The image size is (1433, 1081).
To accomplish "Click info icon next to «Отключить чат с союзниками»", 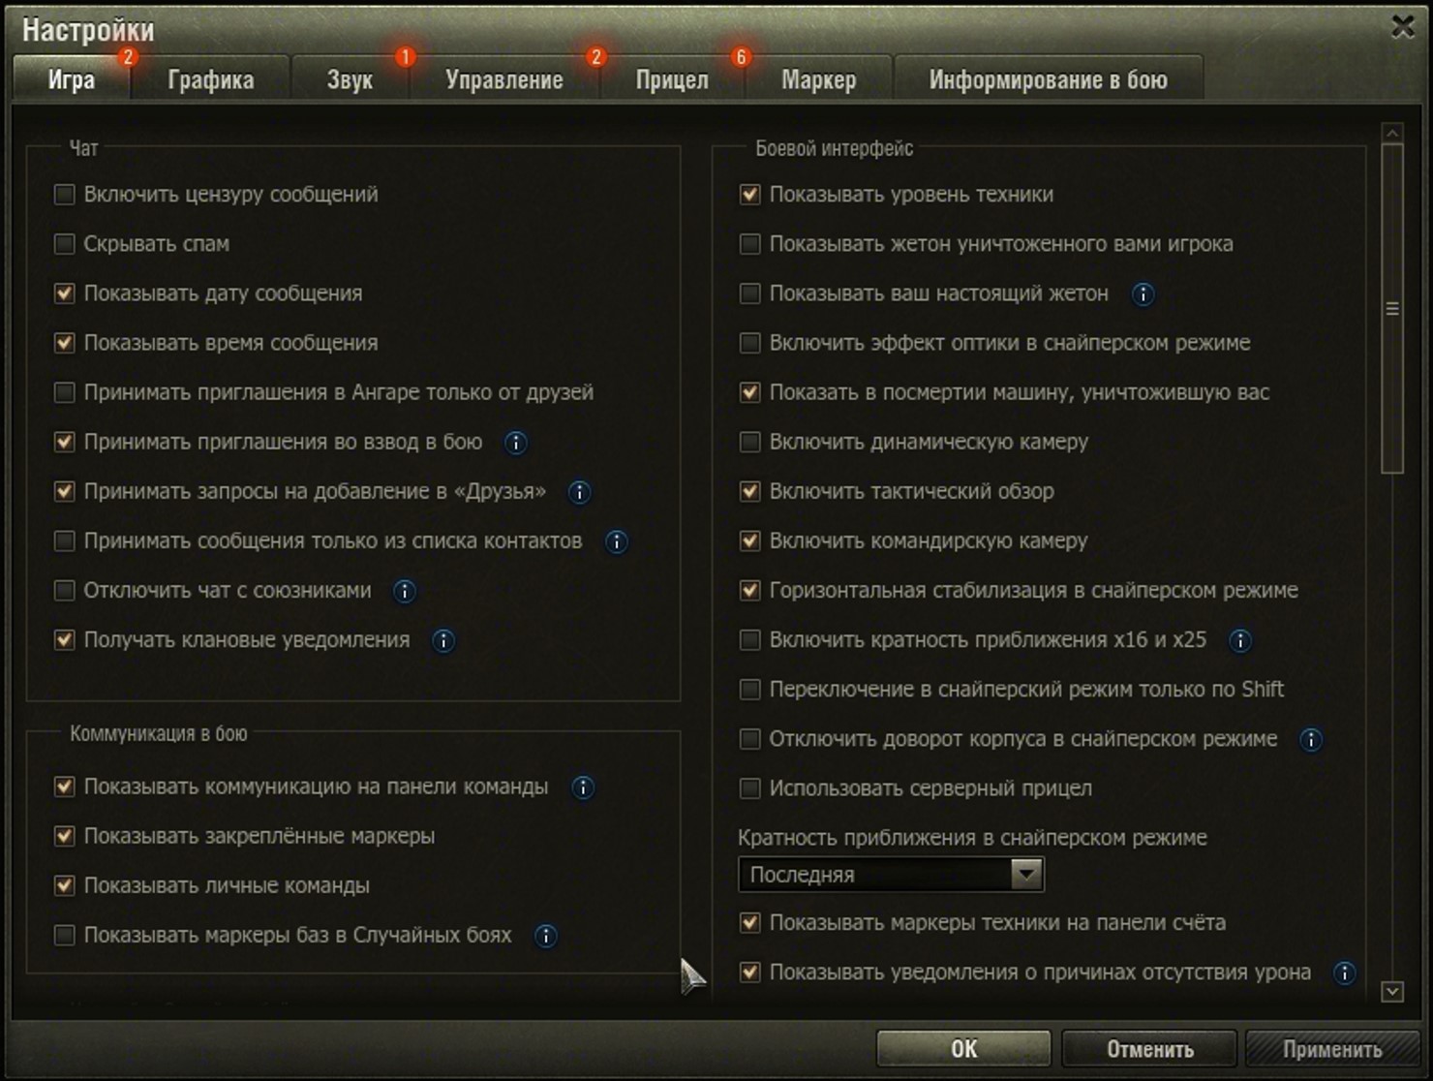I will [x=405, y=591].
